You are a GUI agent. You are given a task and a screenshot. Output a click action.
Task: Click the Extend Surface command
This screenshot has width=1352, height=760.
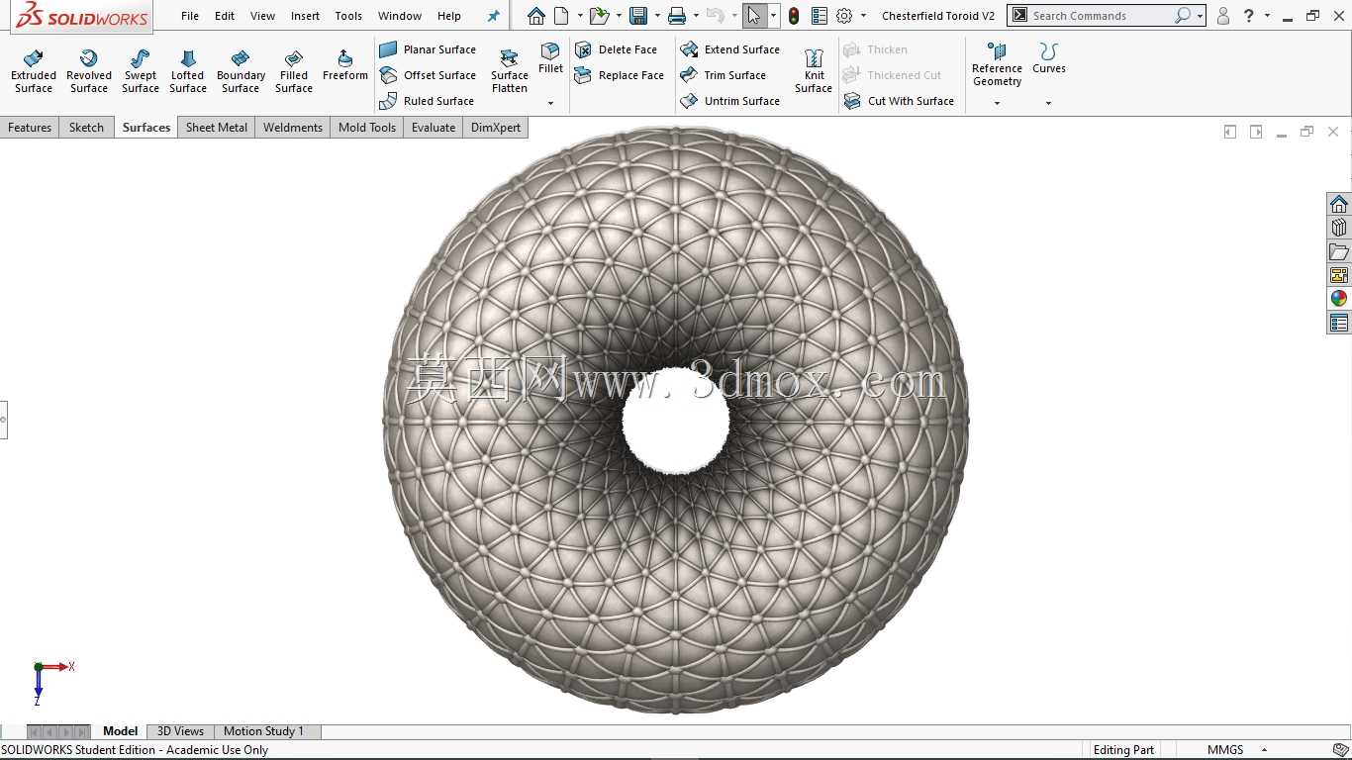click(730, 49)
